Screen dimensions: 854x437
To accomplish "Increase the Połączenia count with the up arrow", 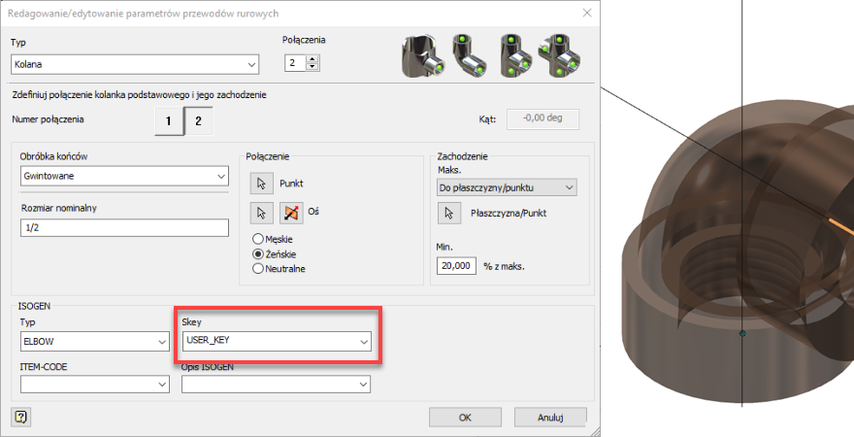I will pos(312,59).
